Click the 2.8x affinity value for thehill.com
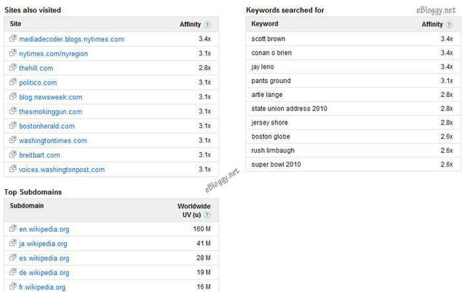Image resolution: width=462 pixels, height=292 pixels. pyautogui.click(x=205, y=68)
